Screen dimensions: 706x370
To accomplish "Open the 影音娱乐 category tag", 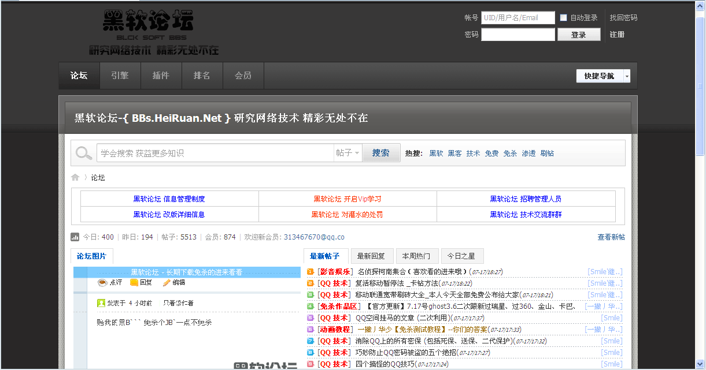I will pos(335,272).
